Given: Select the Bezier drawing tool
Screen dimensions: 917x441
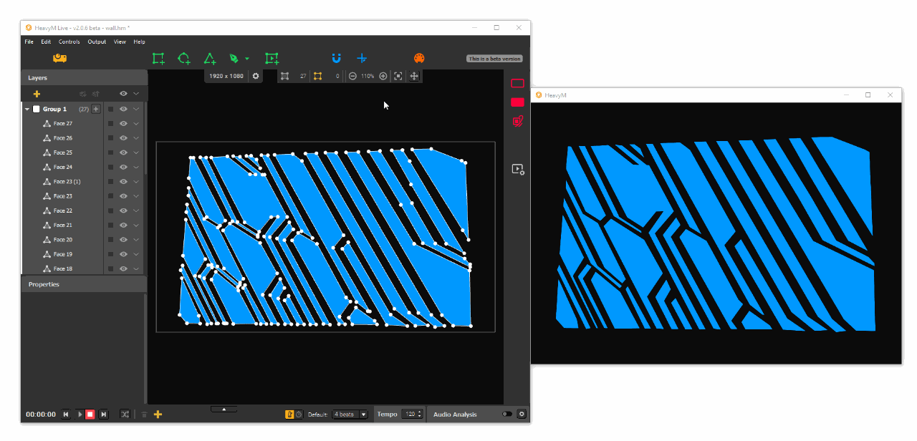Looking at the screenshot, I should [x=236, y=58].
